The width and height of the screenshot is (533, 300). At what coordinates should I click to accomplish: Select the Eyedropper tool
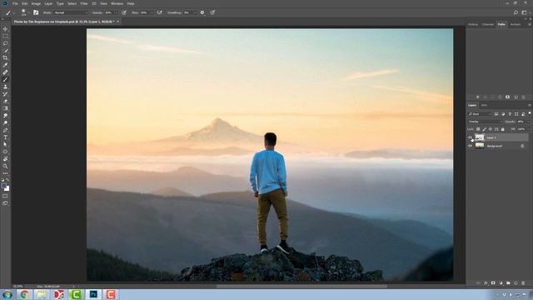(x=5, y=65)
